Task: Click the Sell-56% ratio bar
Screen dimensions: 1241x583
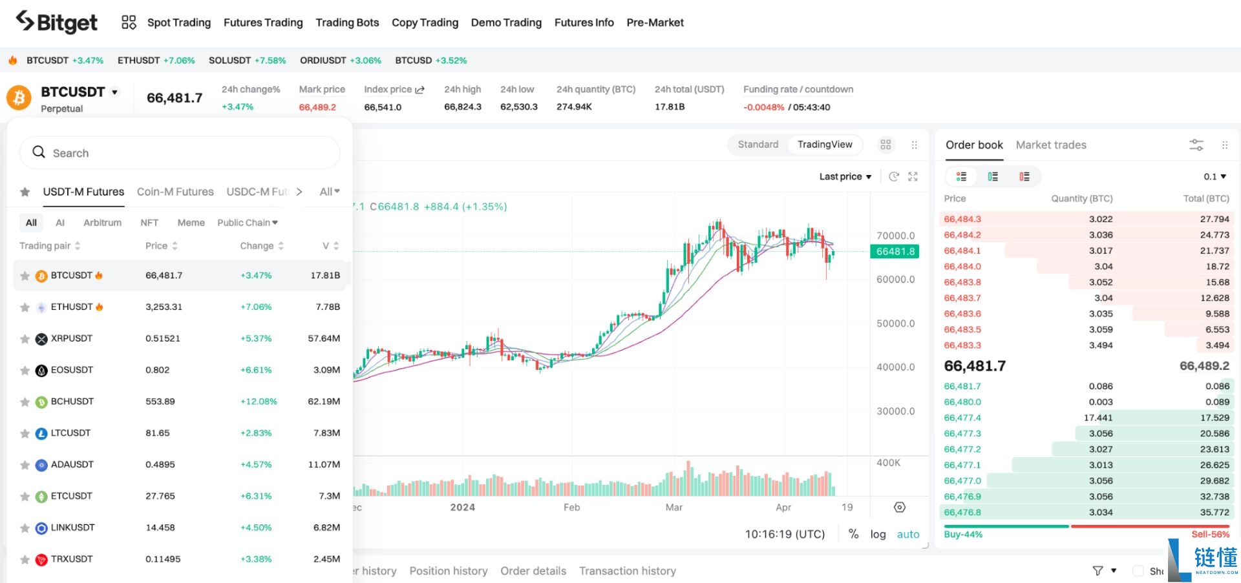Action: tap(1151, 527)
